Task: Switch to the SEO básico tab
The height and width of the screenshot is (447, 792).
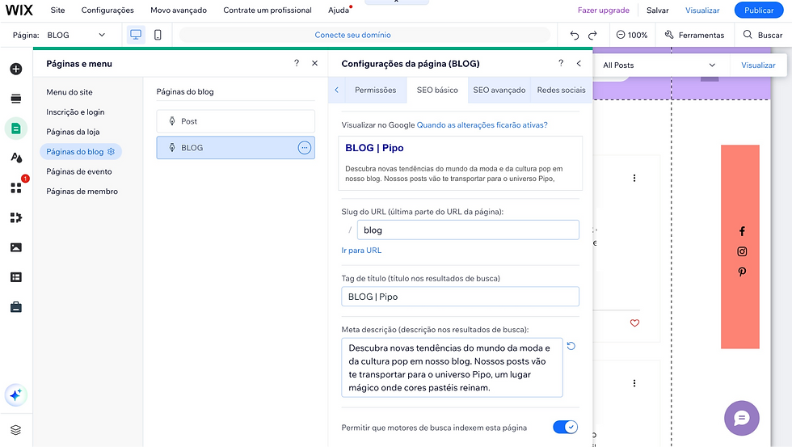Action: [x=437, y=90]
